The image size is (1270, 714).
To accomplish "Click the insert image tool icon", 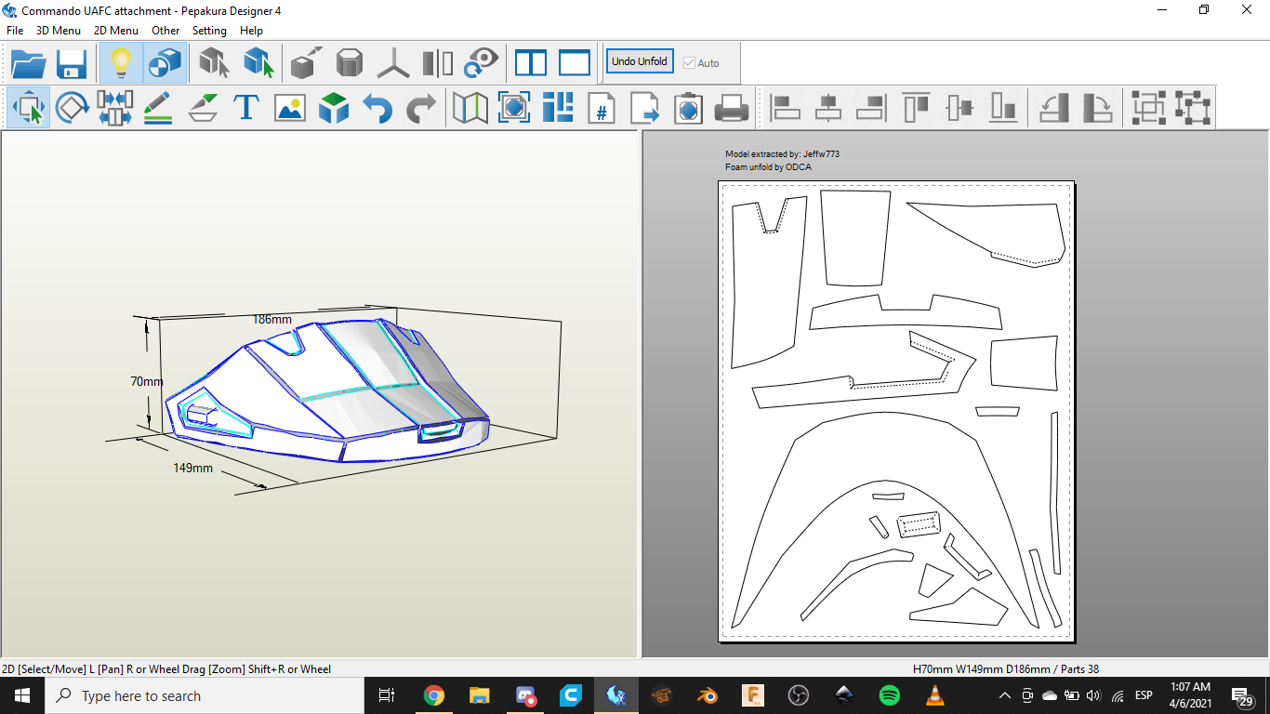I will pyautogui.click(x=290, y=108).
